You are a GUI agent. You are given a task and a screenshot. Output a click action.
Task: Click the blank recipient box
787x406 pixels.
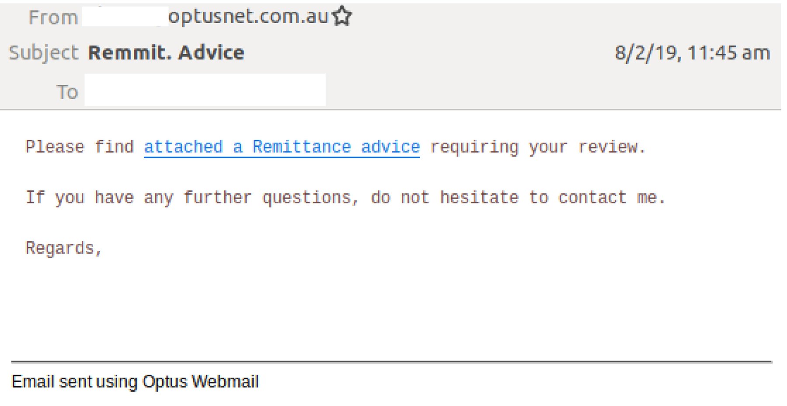point(205,90)
